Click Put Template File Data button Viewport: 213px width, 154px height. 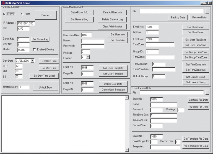click(196, 146)
